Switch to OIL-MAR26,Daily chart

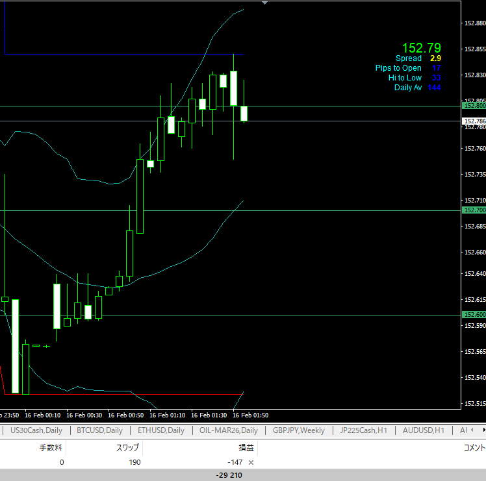[228, 430]
